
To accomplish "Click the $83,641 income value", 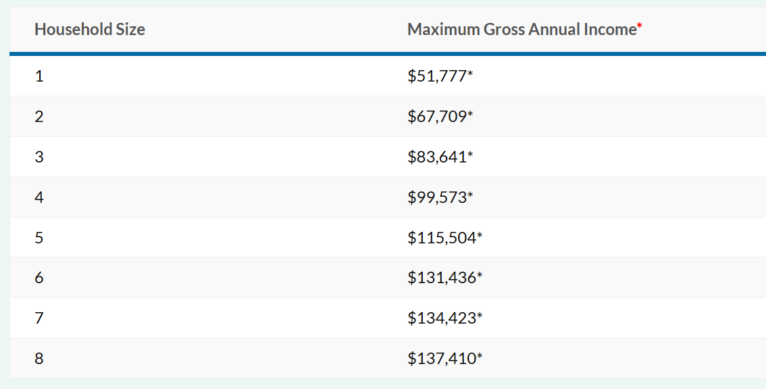I will tap(437, 157).
